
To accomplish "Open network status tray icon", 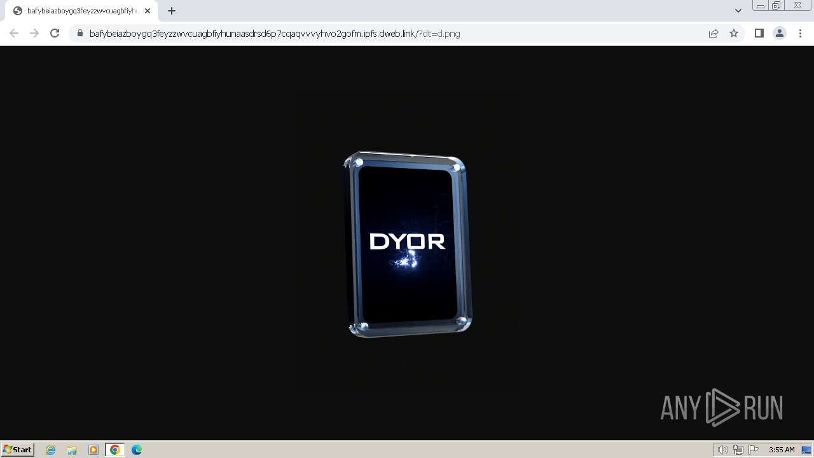I will tap(738, 450).
